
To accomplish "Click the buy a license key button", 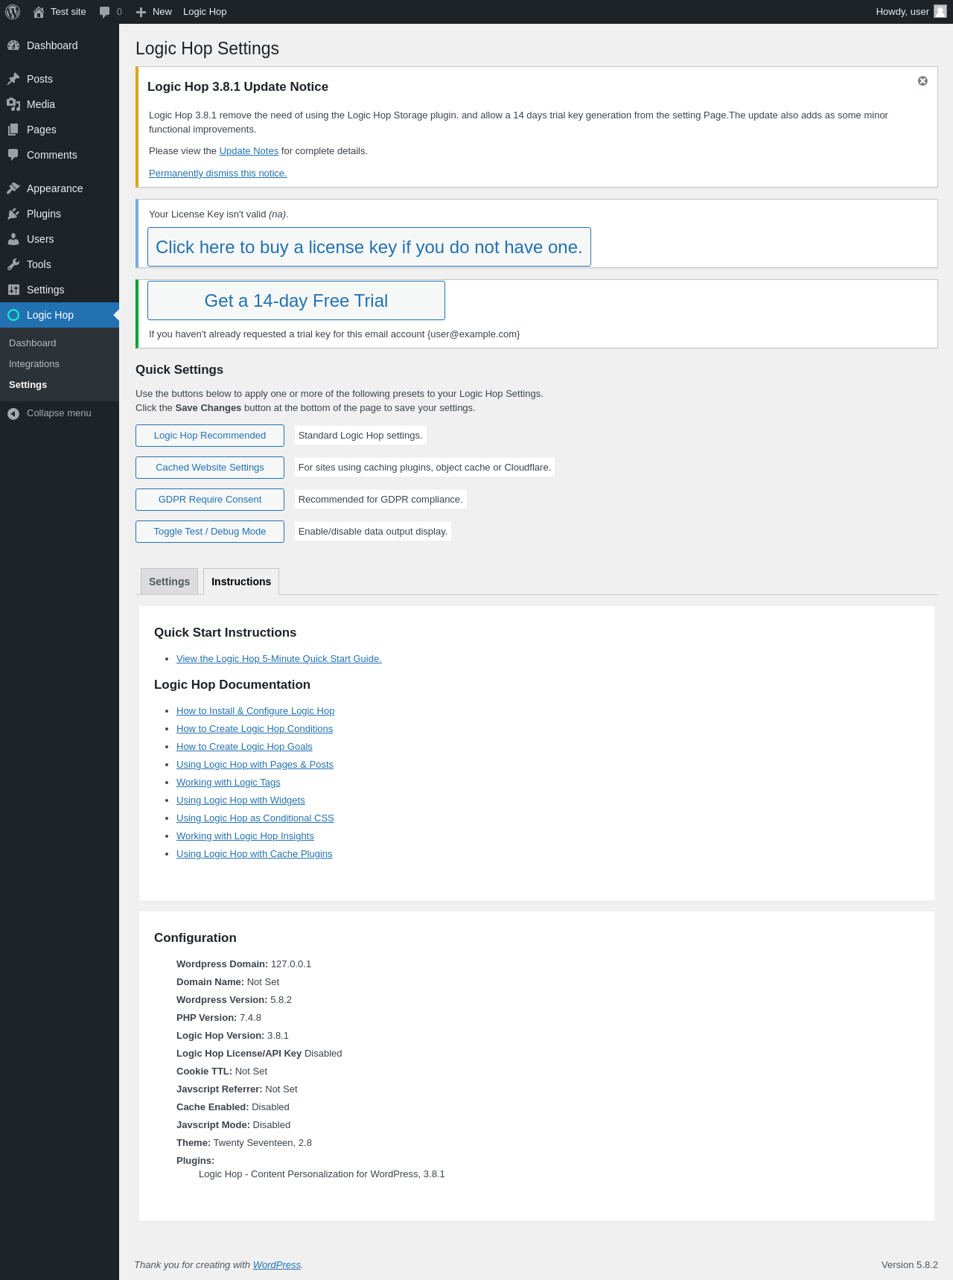I will coord(369,247).
